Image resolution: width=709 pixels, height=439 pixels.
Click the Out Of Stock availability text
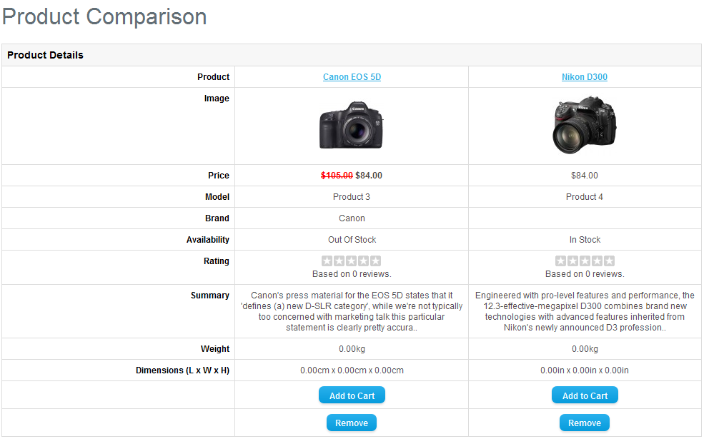coord(352,240)
